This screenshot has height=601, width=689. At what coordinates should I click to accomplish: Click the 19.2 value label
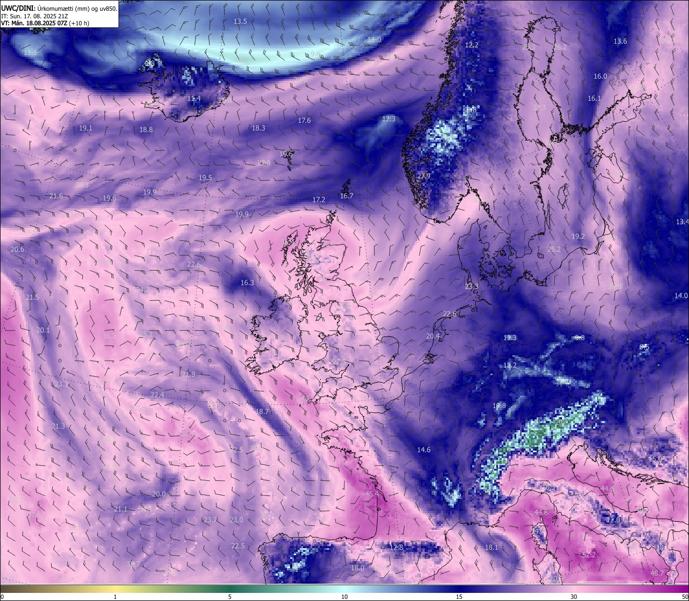pyautogui.click(x=578, y=236)
